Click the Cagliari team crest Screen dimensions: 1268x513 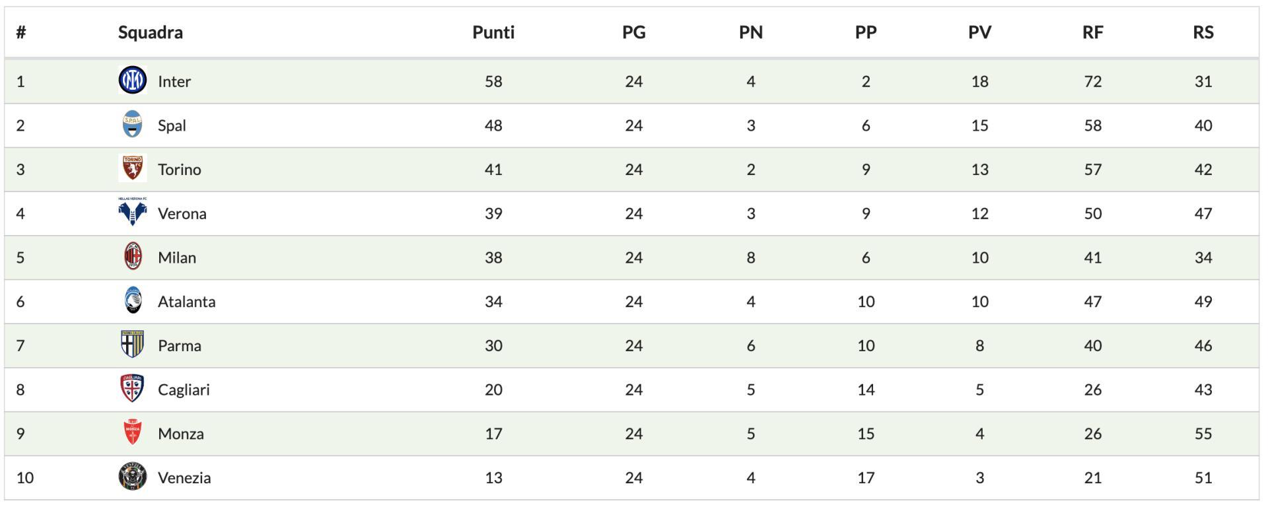tap(132, 389)
